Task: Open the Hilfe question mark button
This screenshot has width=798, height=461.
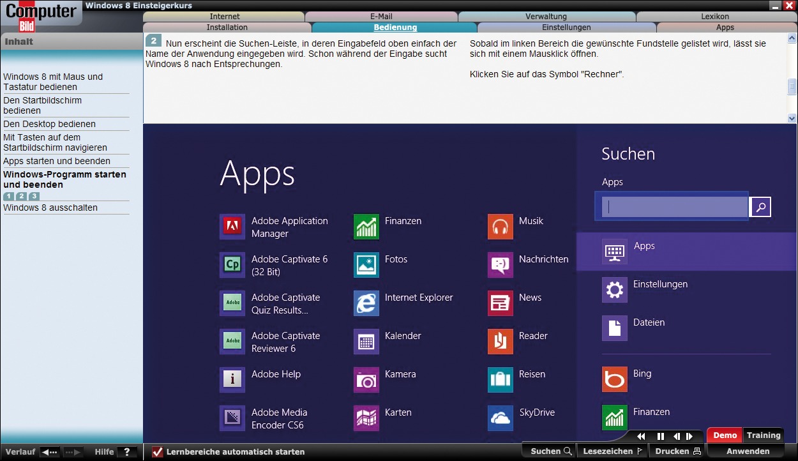Action: (x=126, y=452)
